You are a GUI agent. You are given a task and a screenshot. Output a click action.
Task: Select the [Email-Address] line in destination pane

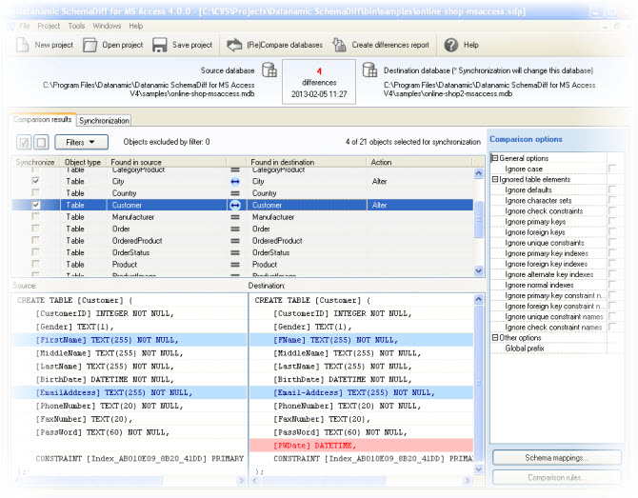(361, 392)
